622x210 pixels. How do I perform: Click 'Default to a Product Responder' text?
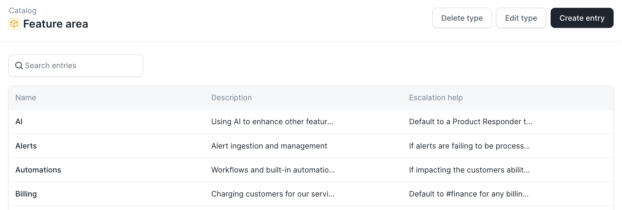click(x=470, y=121)
